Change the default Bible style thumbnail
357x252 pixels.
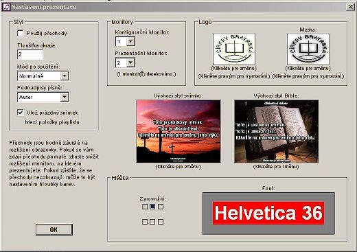pos(276,131)
